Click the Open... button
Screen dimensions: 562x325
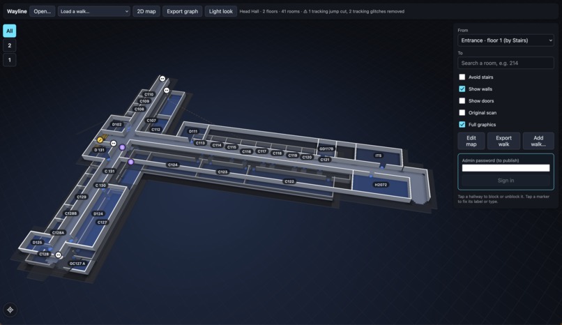pyautogui.click(x=43, y=11)
